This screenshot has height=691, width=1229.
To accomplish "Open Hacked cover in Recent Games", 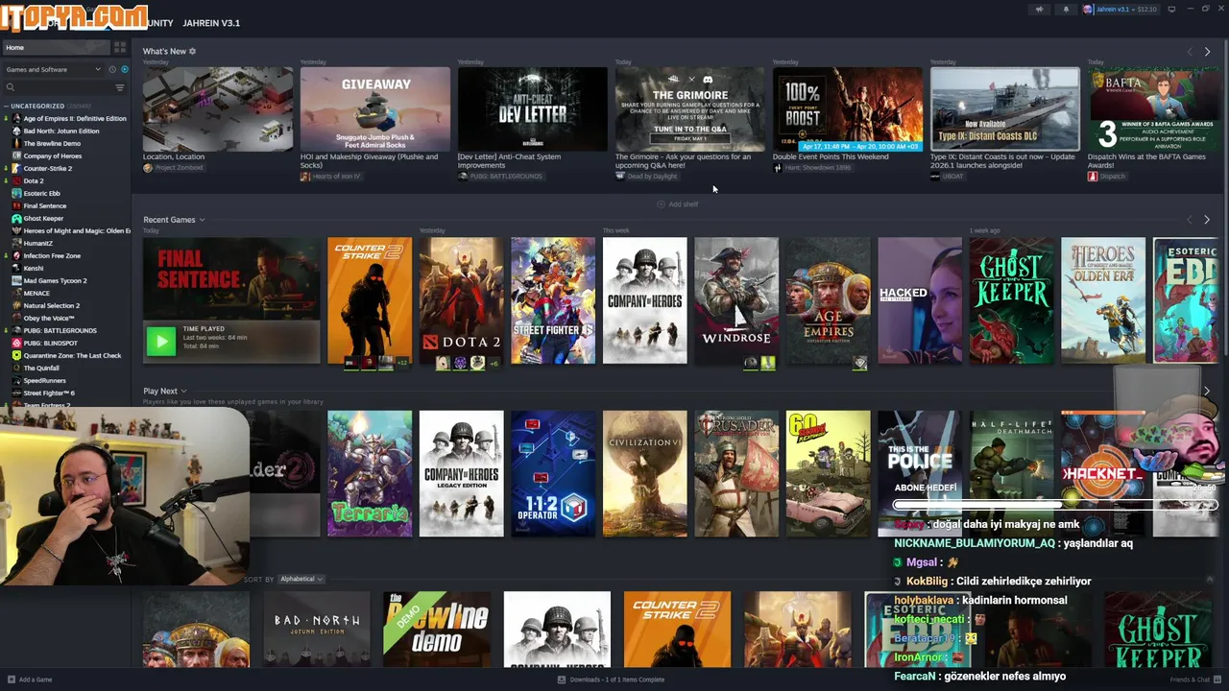I will coord(920,300).
